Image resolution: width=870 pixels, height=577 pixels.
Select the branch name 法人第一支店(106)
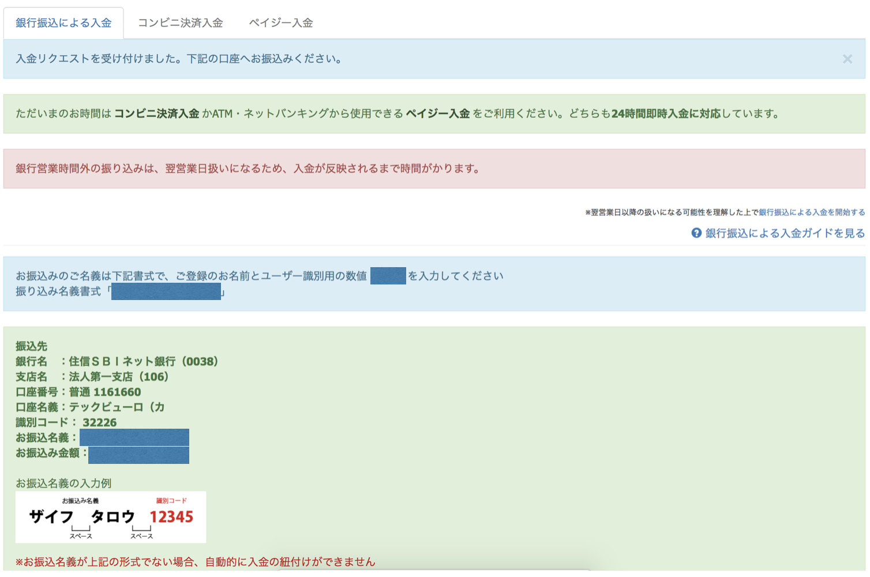(119, 377)
